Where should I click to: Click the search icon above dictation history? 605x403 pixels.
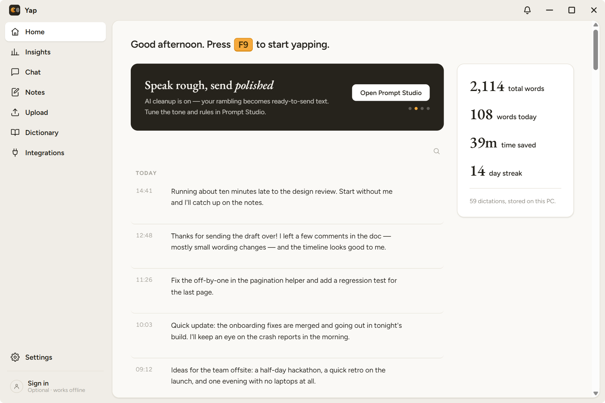click(x=437, y=151)
